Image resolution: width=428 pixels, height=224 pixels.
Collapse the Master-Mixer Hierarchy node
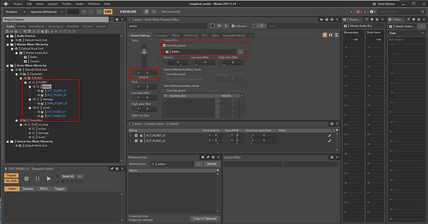tap(8, 45)
